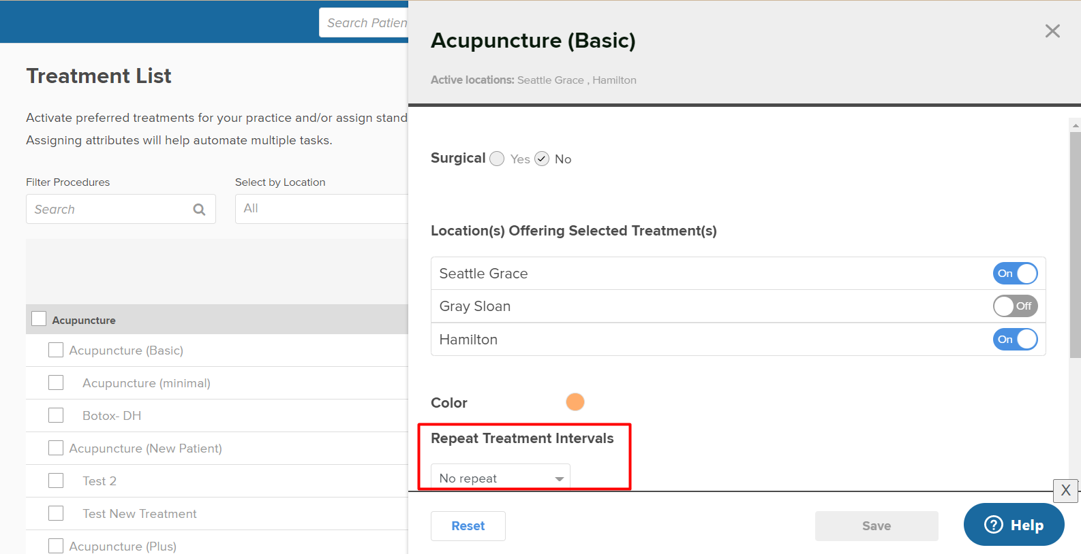Focus the Search Patient field
The height and width of the screenshot is (554, 1081).
coord(364,22)
